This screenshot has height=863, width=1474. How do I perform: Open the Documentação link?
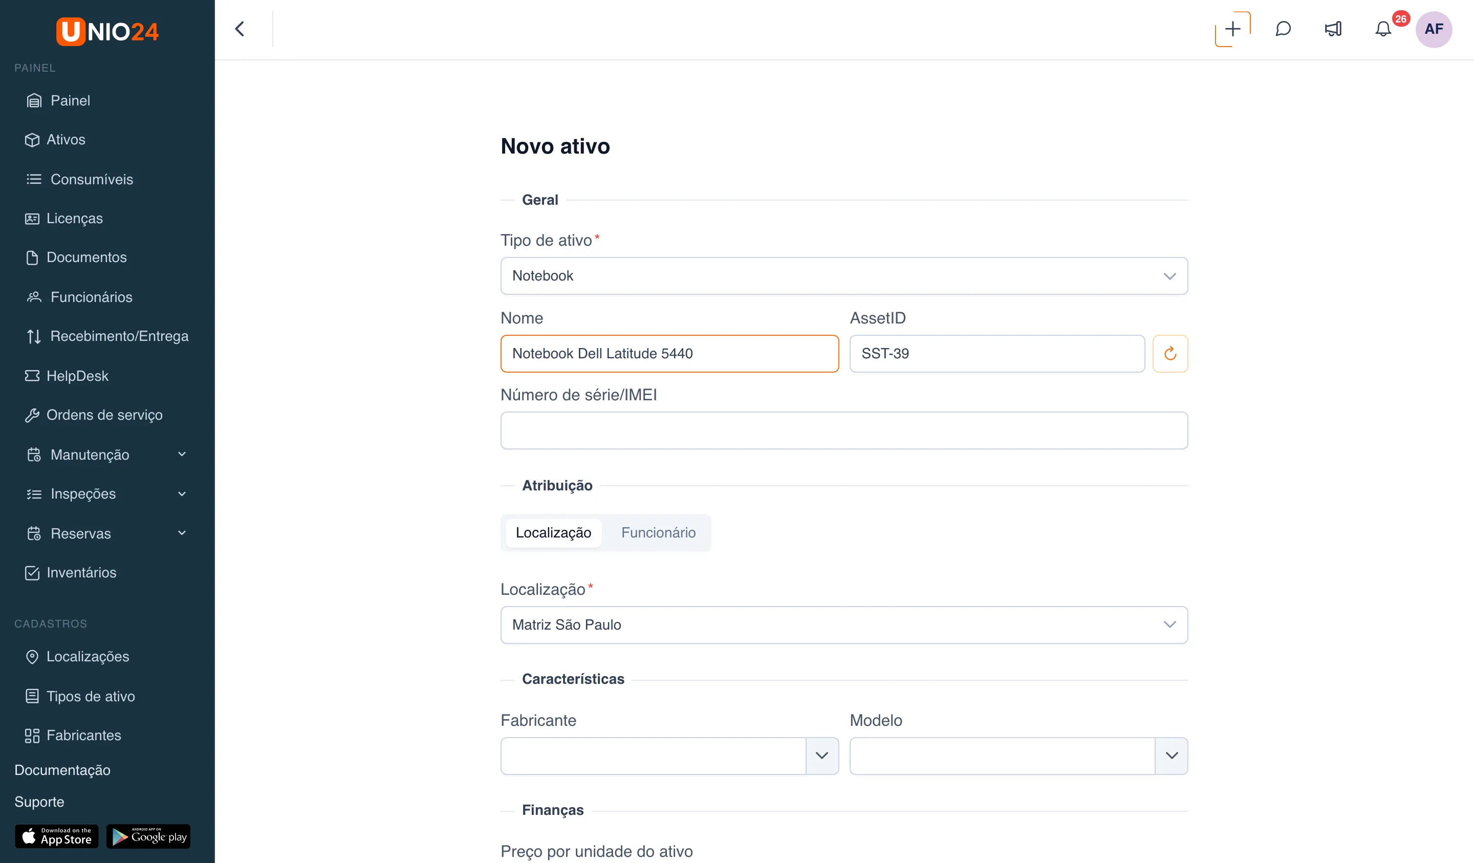click(x=62, y=770)
